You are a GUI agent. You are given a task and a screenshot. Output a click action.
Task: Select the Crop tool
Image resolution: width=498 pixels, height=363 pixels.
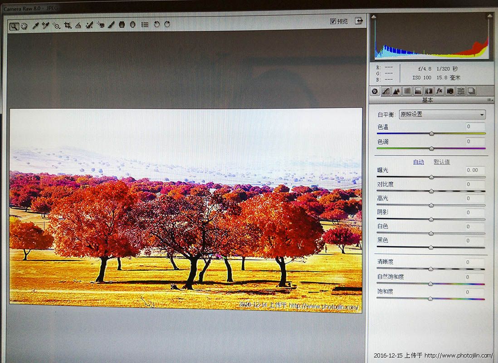68,25
